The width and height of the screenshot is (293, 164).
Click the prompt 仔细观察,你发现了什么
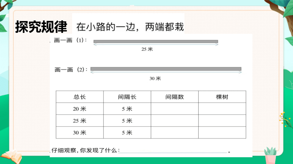pos(85,150)
